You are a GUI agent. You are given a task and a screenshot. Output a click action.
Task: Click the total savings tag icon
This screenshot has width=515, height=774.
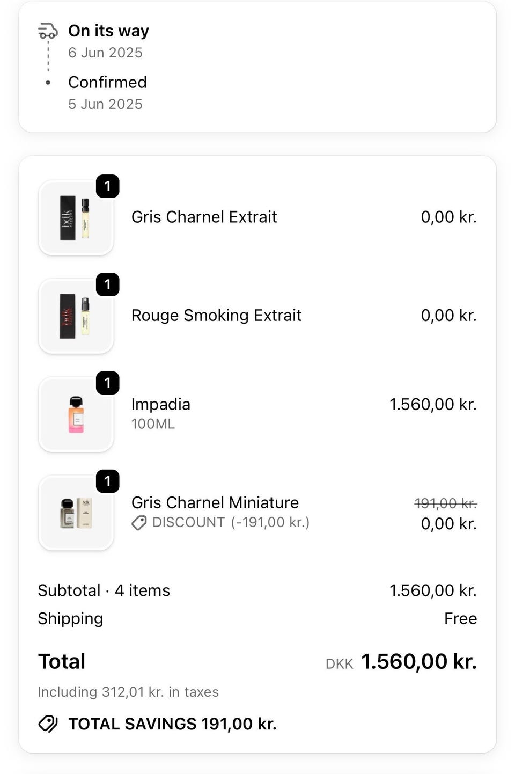48,724
